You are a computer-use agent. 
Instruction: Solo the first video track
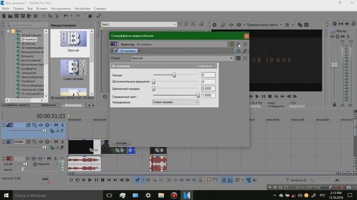pos(62,125)
